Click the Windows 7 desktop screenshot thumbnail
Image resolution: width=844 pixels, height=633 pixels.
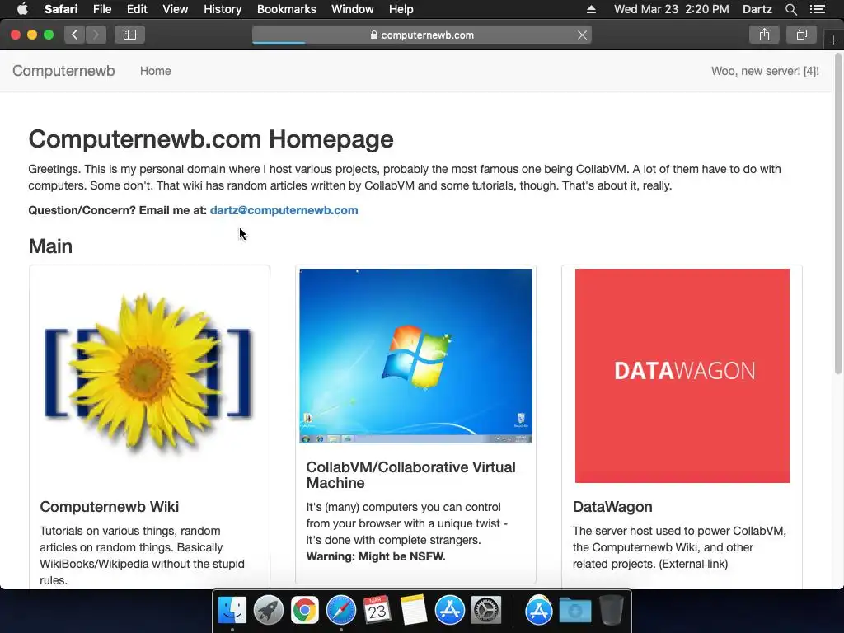(x=415, y=356)
